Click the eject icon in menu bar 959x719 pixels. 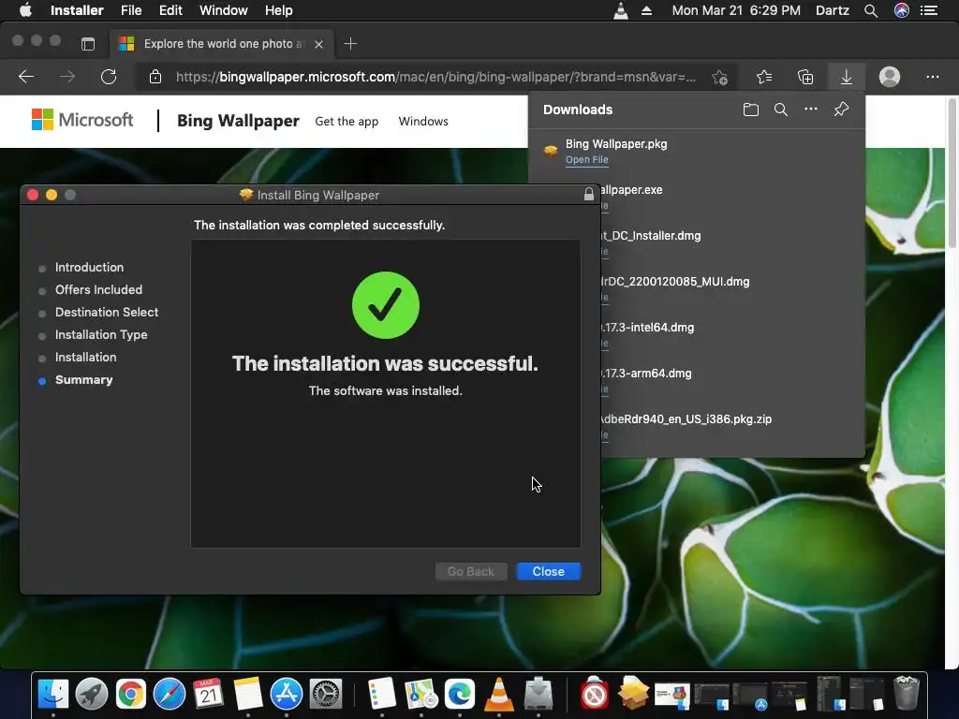646,10
